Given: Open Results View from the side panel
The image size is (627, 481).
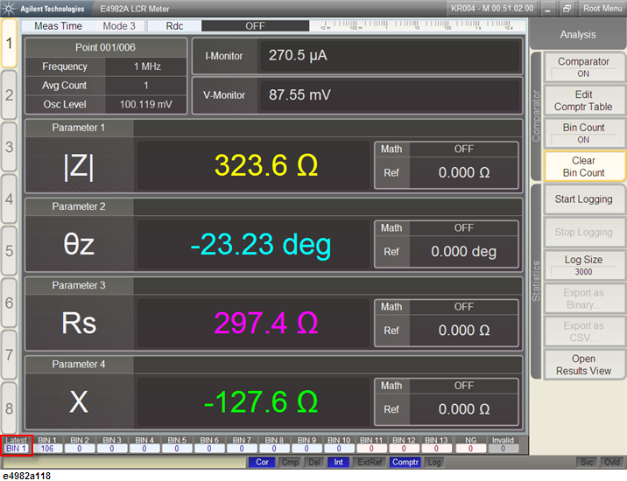Looking at the screenshot, I should [x=583, y=365].
